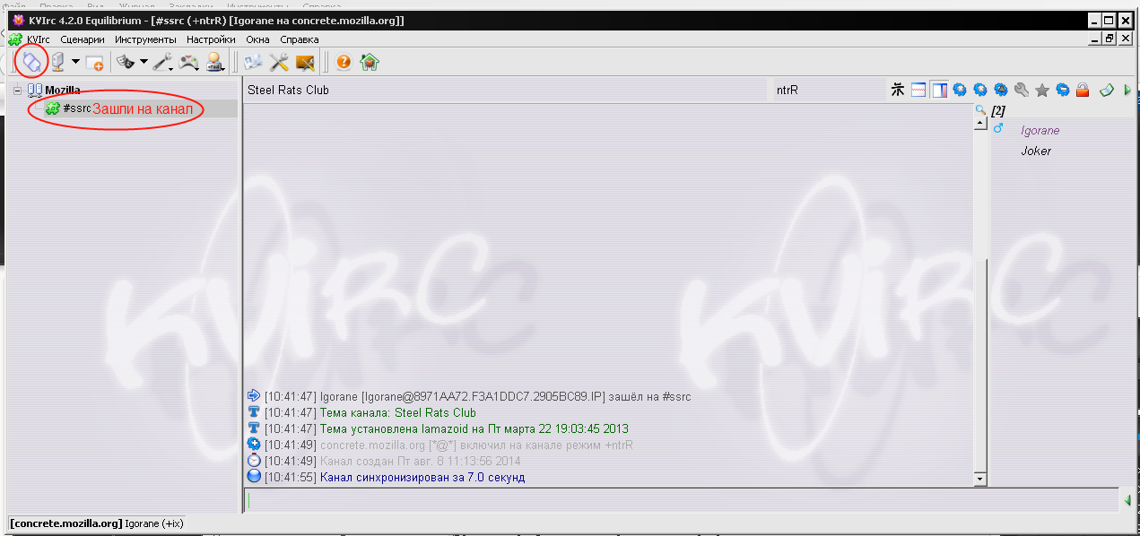
Task: Click the connect/disconnect plug icon
Action: pos(32,62)
